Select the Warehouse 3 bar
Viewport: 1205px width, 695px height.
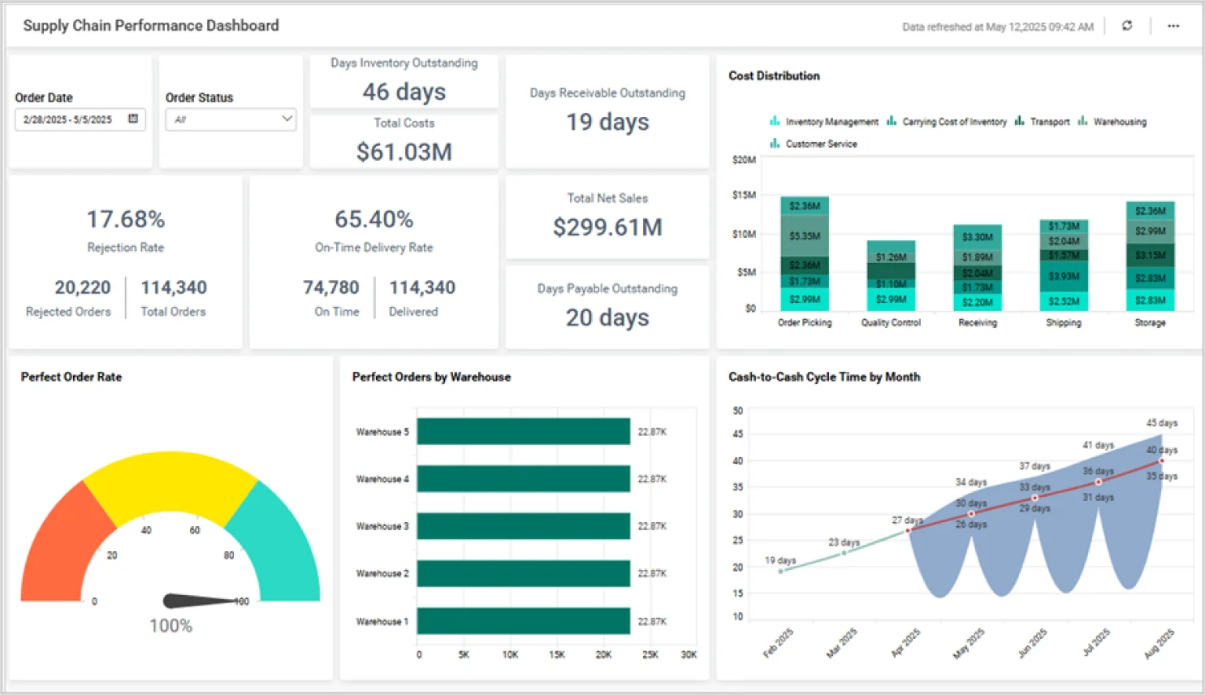(x=524, y=525)
